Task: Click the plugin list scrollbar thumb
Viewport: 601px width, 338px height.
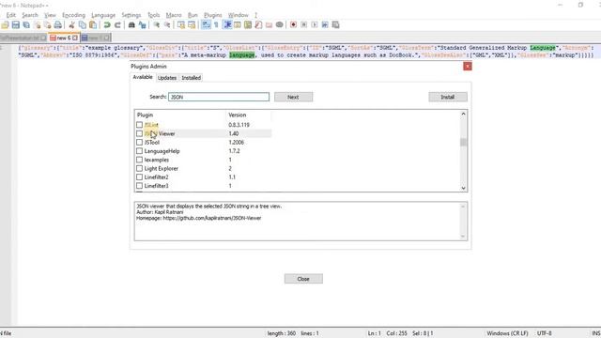Action: click(463, 142)
